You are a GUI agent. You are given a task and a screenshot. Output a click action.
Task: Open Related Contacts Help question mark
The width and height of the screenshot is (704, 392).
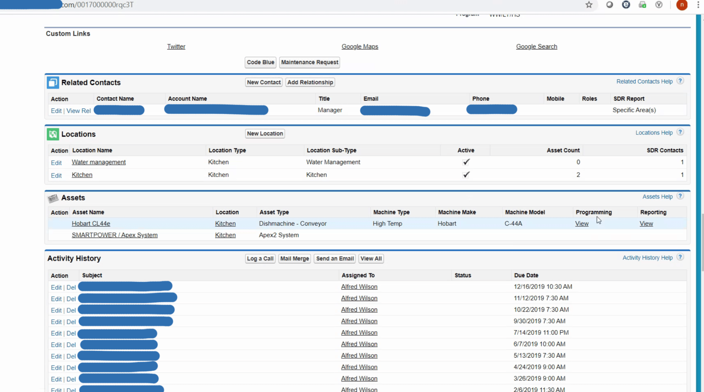tap(680, 81)
